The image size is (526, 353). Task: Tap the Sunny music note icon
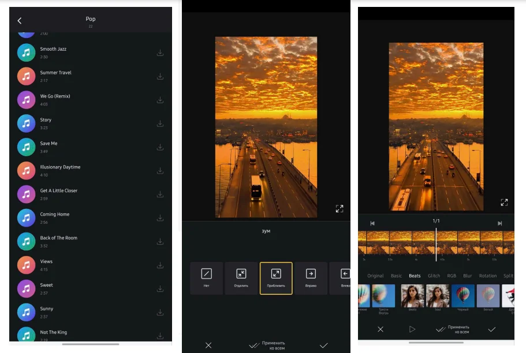(x=26, y=313)
